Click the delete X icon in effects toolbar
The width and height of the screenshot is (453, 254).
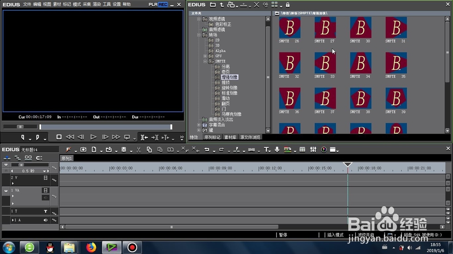256,5
